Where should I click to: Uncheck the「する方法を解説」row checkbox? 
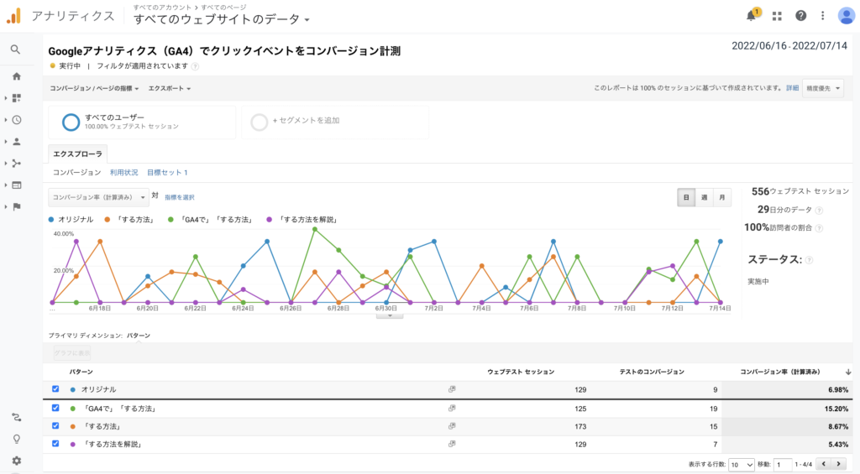55,444
